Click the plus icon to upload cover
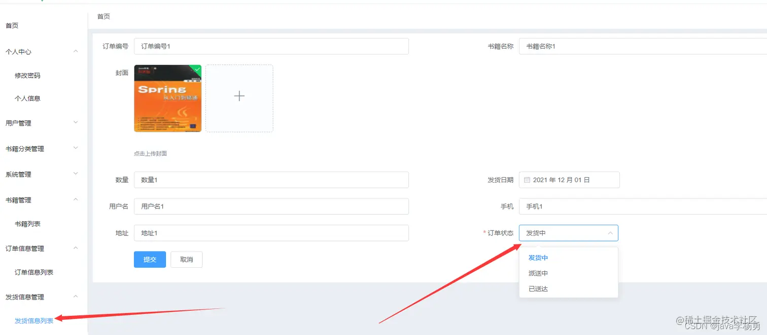The height and width of the screenshot is (335, 767). click(x=239, y=96)
